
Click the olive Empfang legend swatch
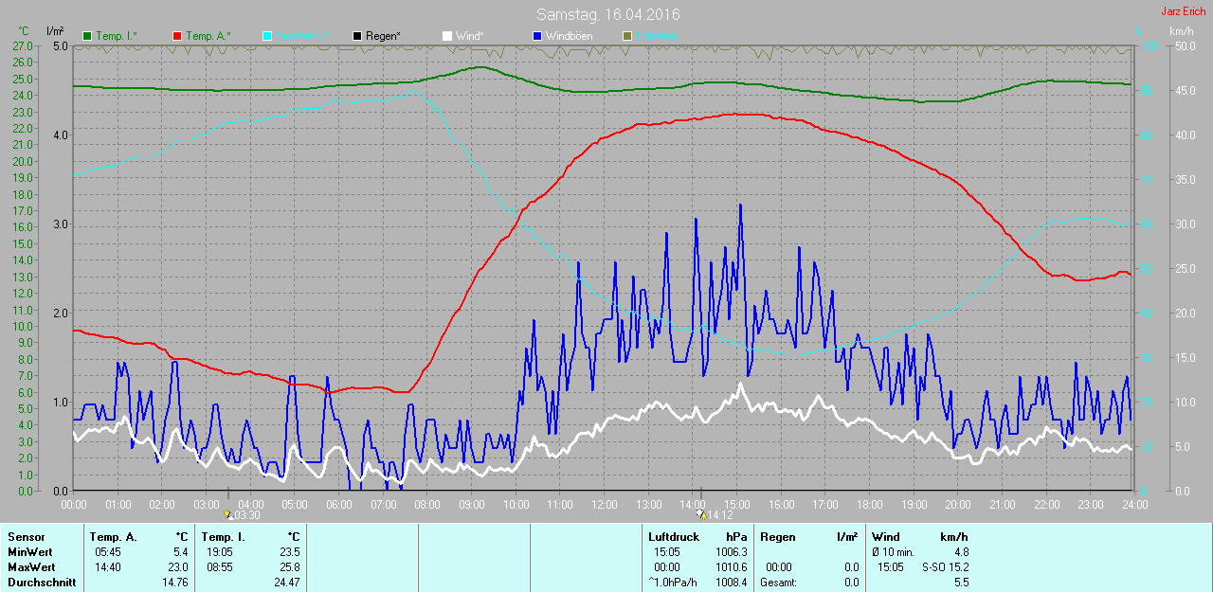626,36
